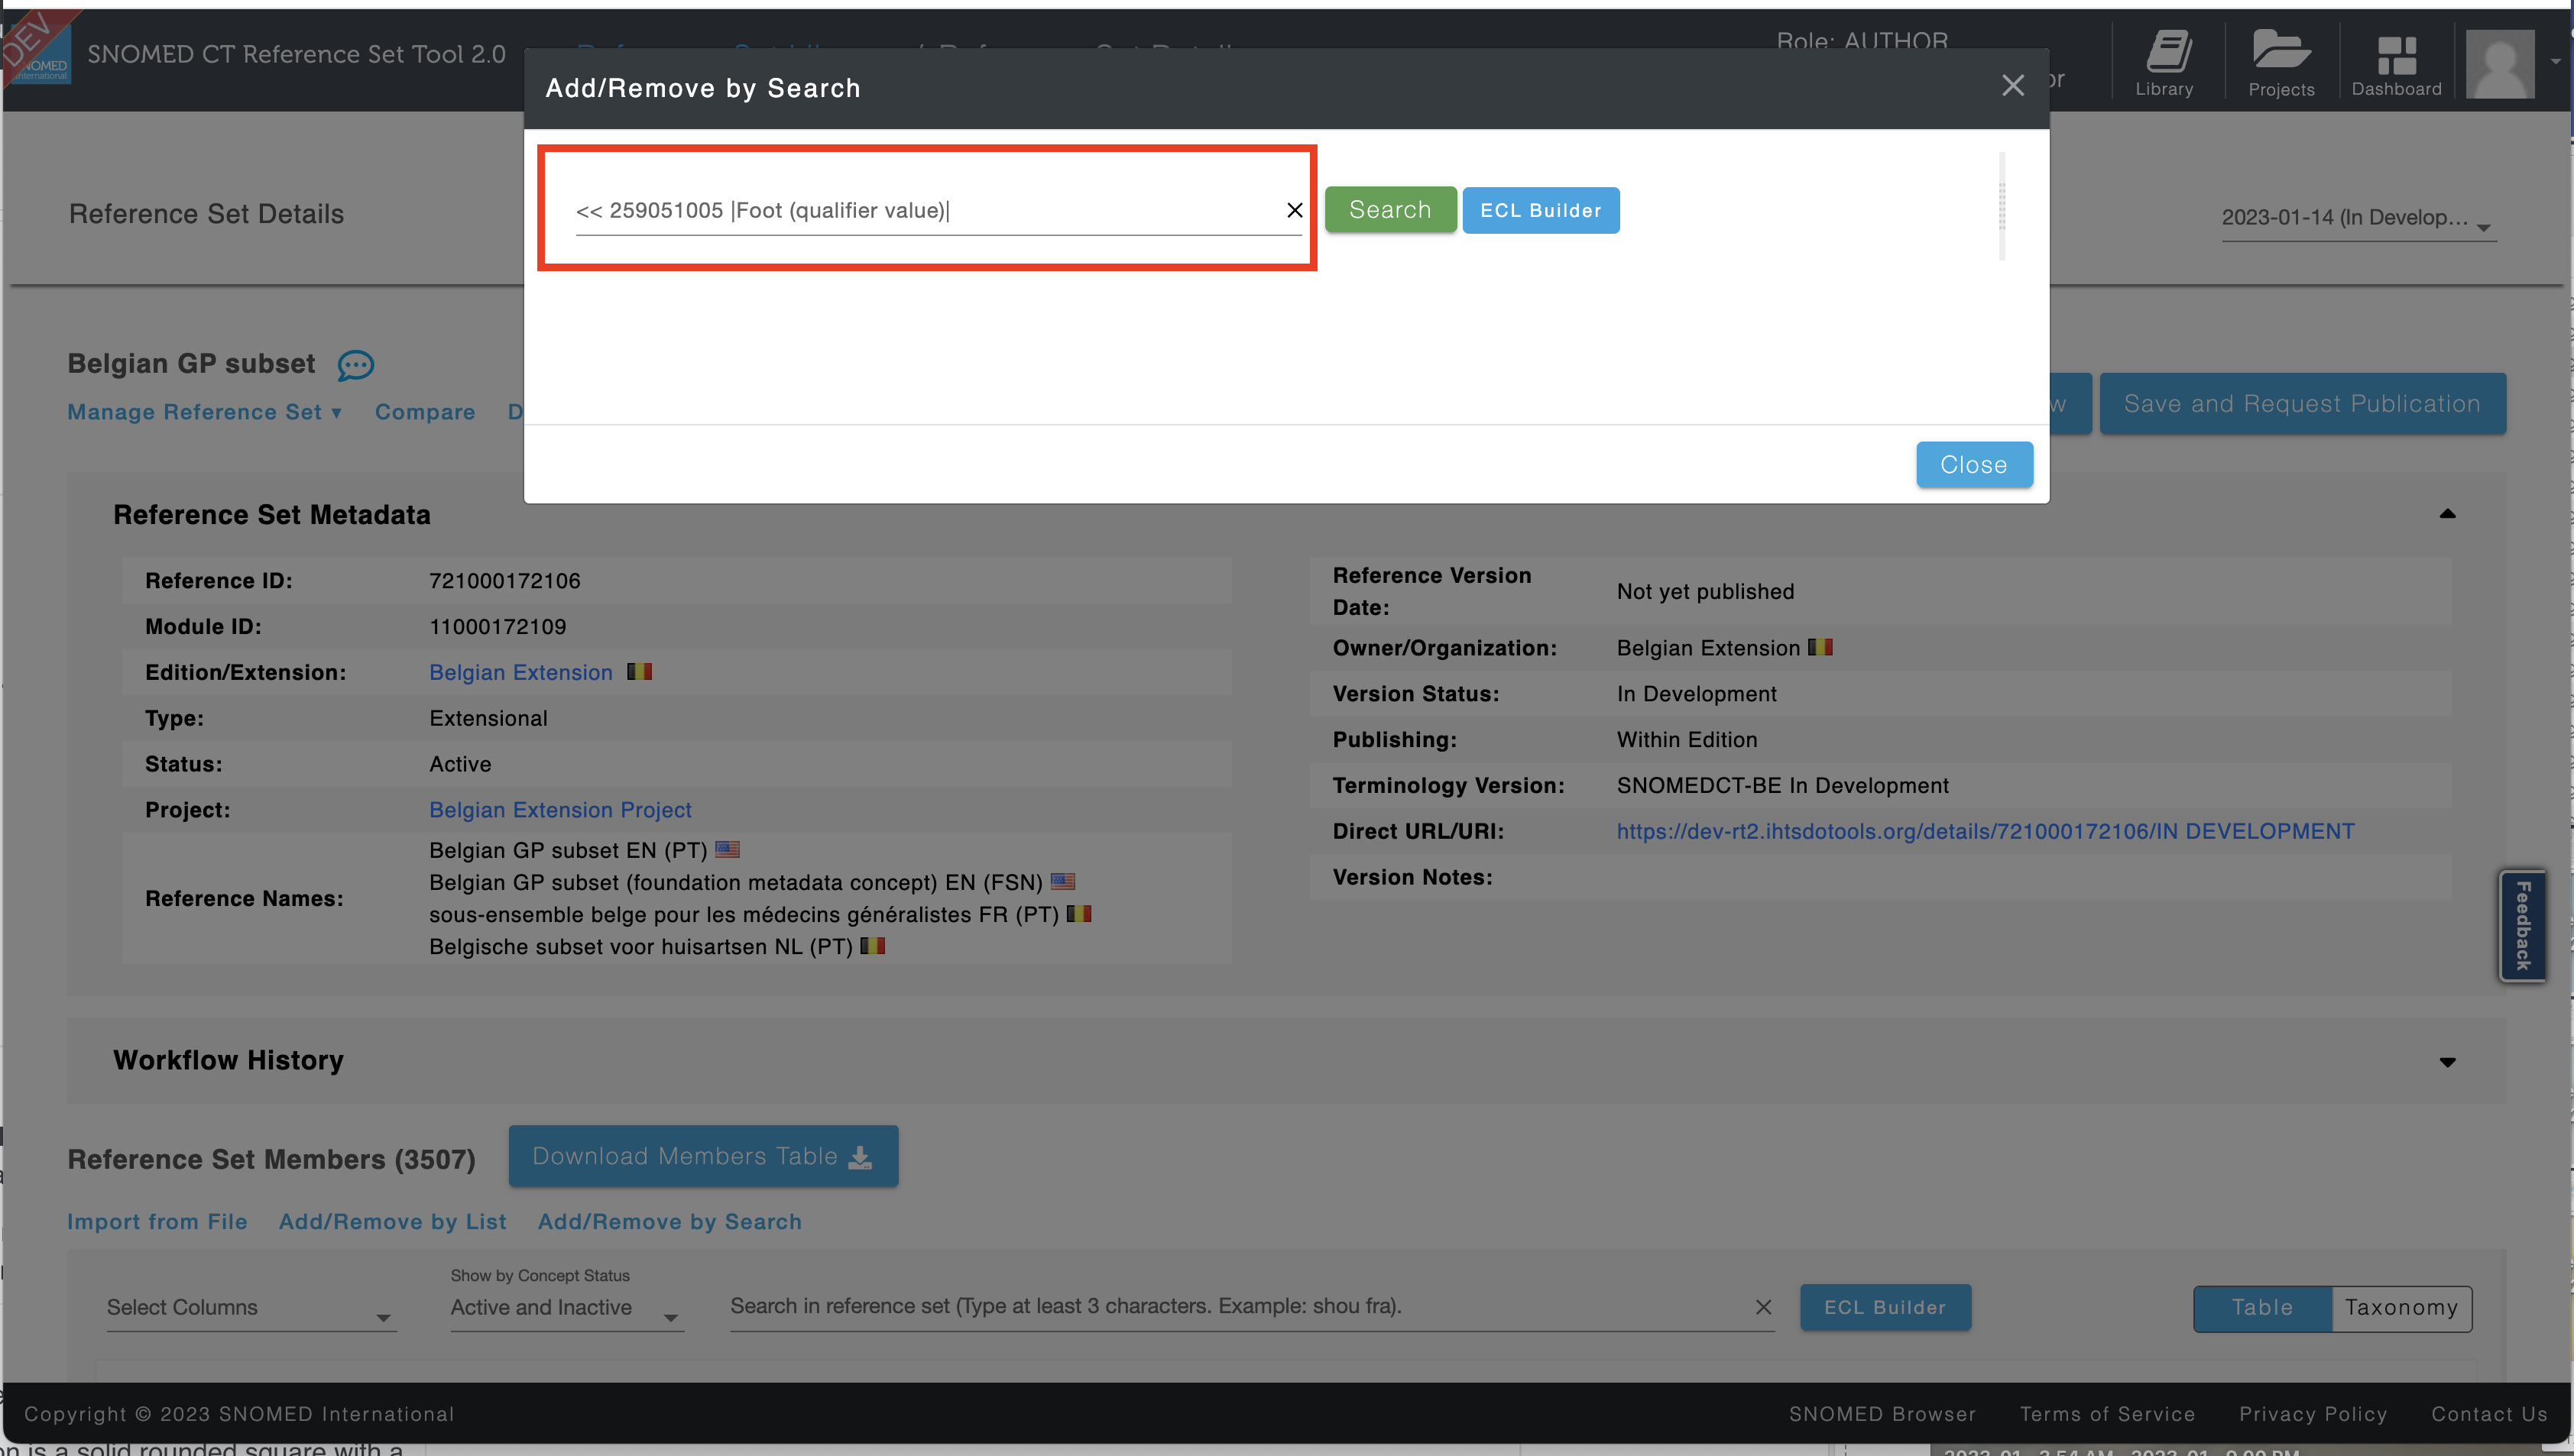Screen dimensions: 2574x1456
Task: Open the comments bubble next to Belgian GP subset
Action: tap(355, 365)
